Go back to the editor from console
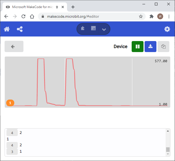This screenshot has height=161, width=175. pos(14,46)
